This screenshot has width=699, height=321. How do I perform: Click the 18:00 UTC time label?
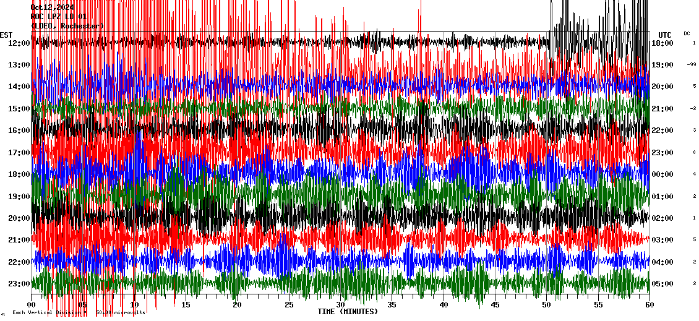pyautogui.click(x=663, y=43)
